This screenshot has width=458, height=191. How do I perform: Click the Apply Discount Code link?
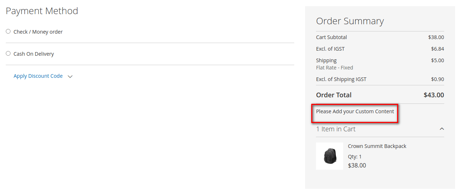(38, 76)
